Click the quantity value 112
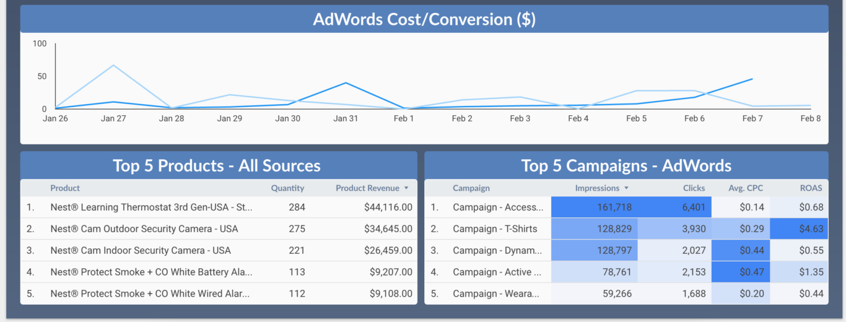The height and width of the screenshot is (322, 846). click(297, 294)
